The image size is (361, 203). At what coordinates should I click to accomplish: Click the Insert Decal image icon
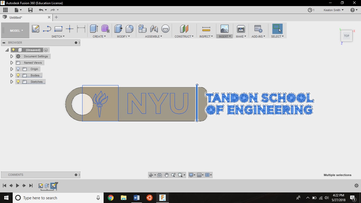[224, 29]
